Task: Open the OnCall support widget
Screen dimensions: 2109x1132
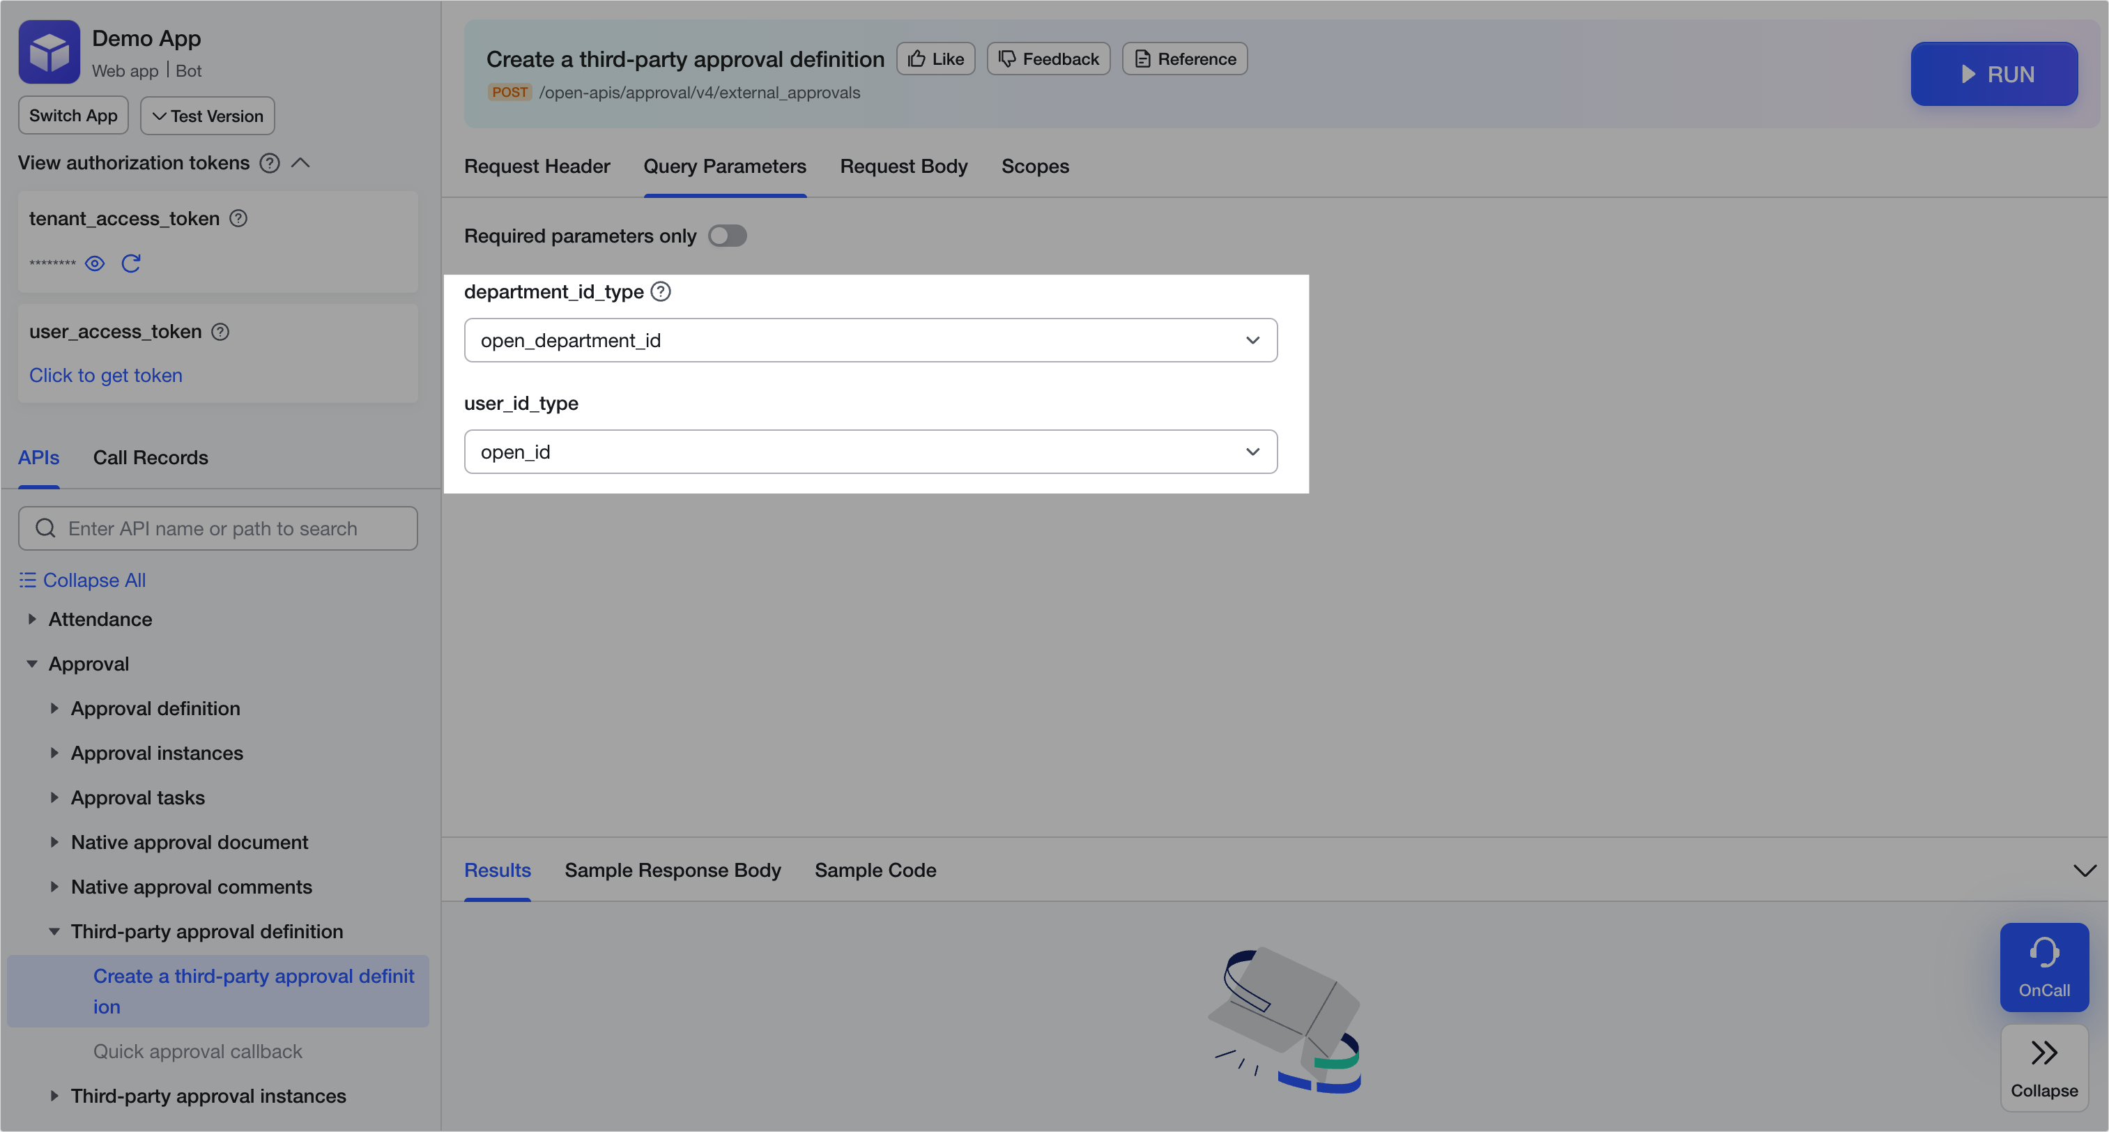Action: point(2043,967)
